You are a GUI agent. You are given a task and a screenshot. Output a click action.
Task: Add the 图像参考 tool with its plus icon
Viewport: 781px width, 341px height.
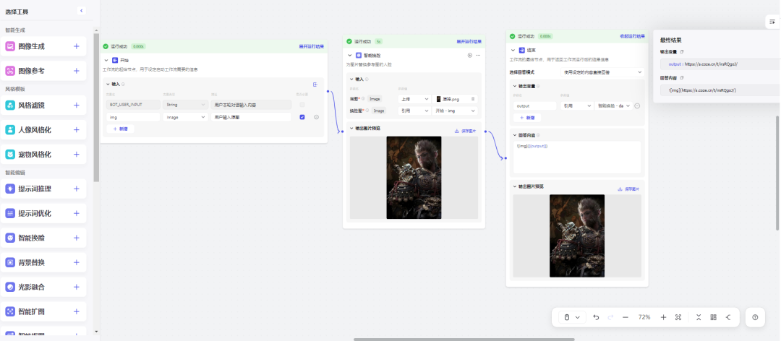(76, 71)
